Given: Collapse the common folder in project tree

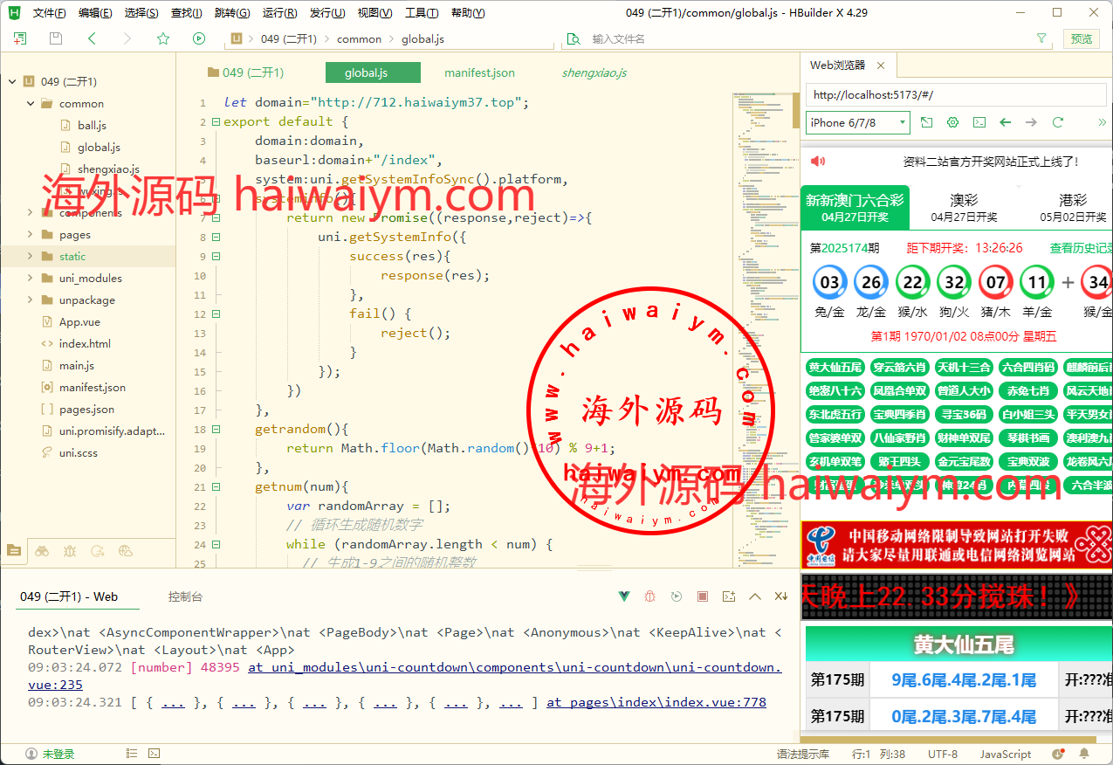Looking at the screenshot, I should coord(31,104).
